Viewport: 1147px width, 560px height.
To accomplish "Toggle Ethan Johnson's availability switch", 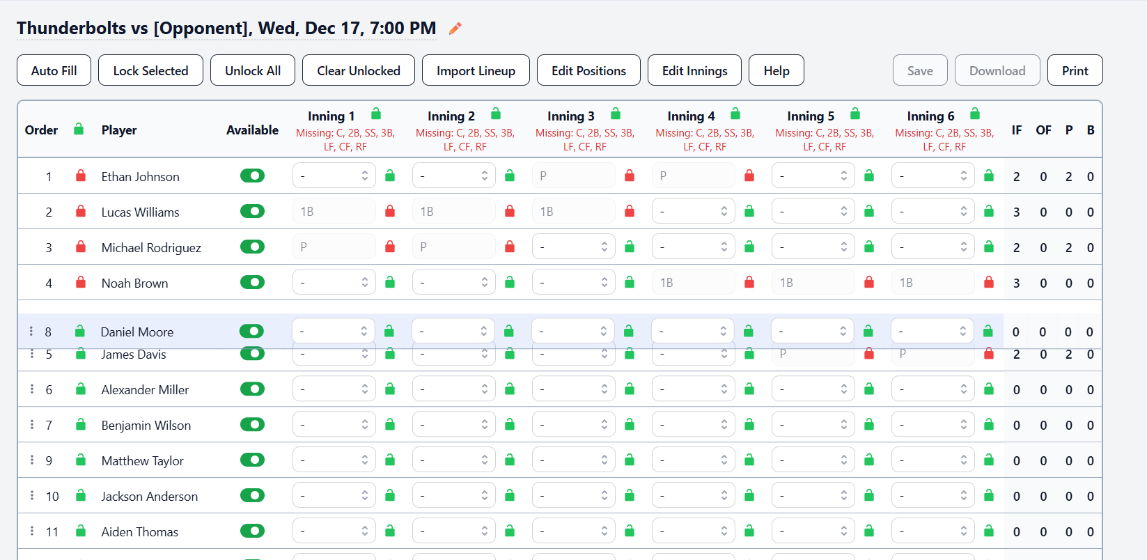I will (x=252, y=176).
